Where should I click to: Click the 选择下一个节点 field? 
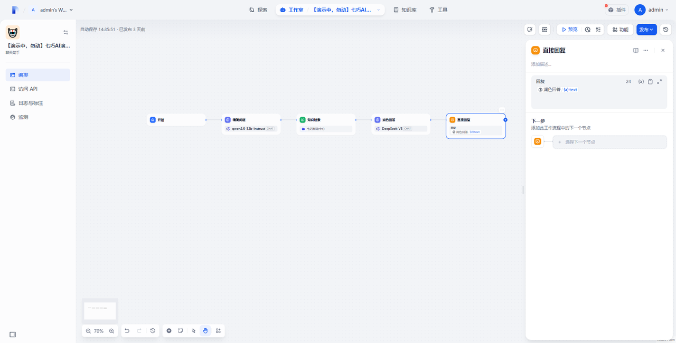click(609, 142)
